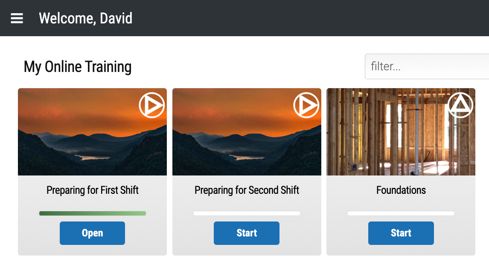Click the Preparing for Second Shift sunset thumbnail
Screen dimensions: 489x276
[x=247, y=132]
